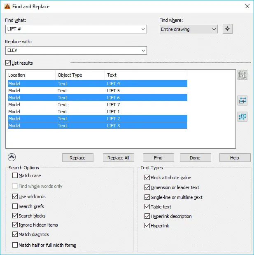The image size is (254, 255).
Task: Collapse options with the round arrow button
Action: 12,157
